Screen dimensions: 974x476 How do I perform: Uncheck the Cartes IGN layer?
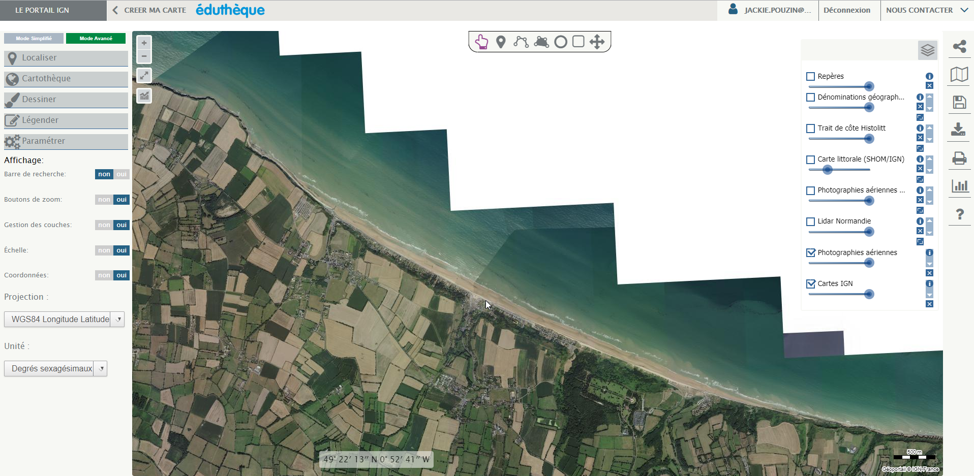[811, 284]
